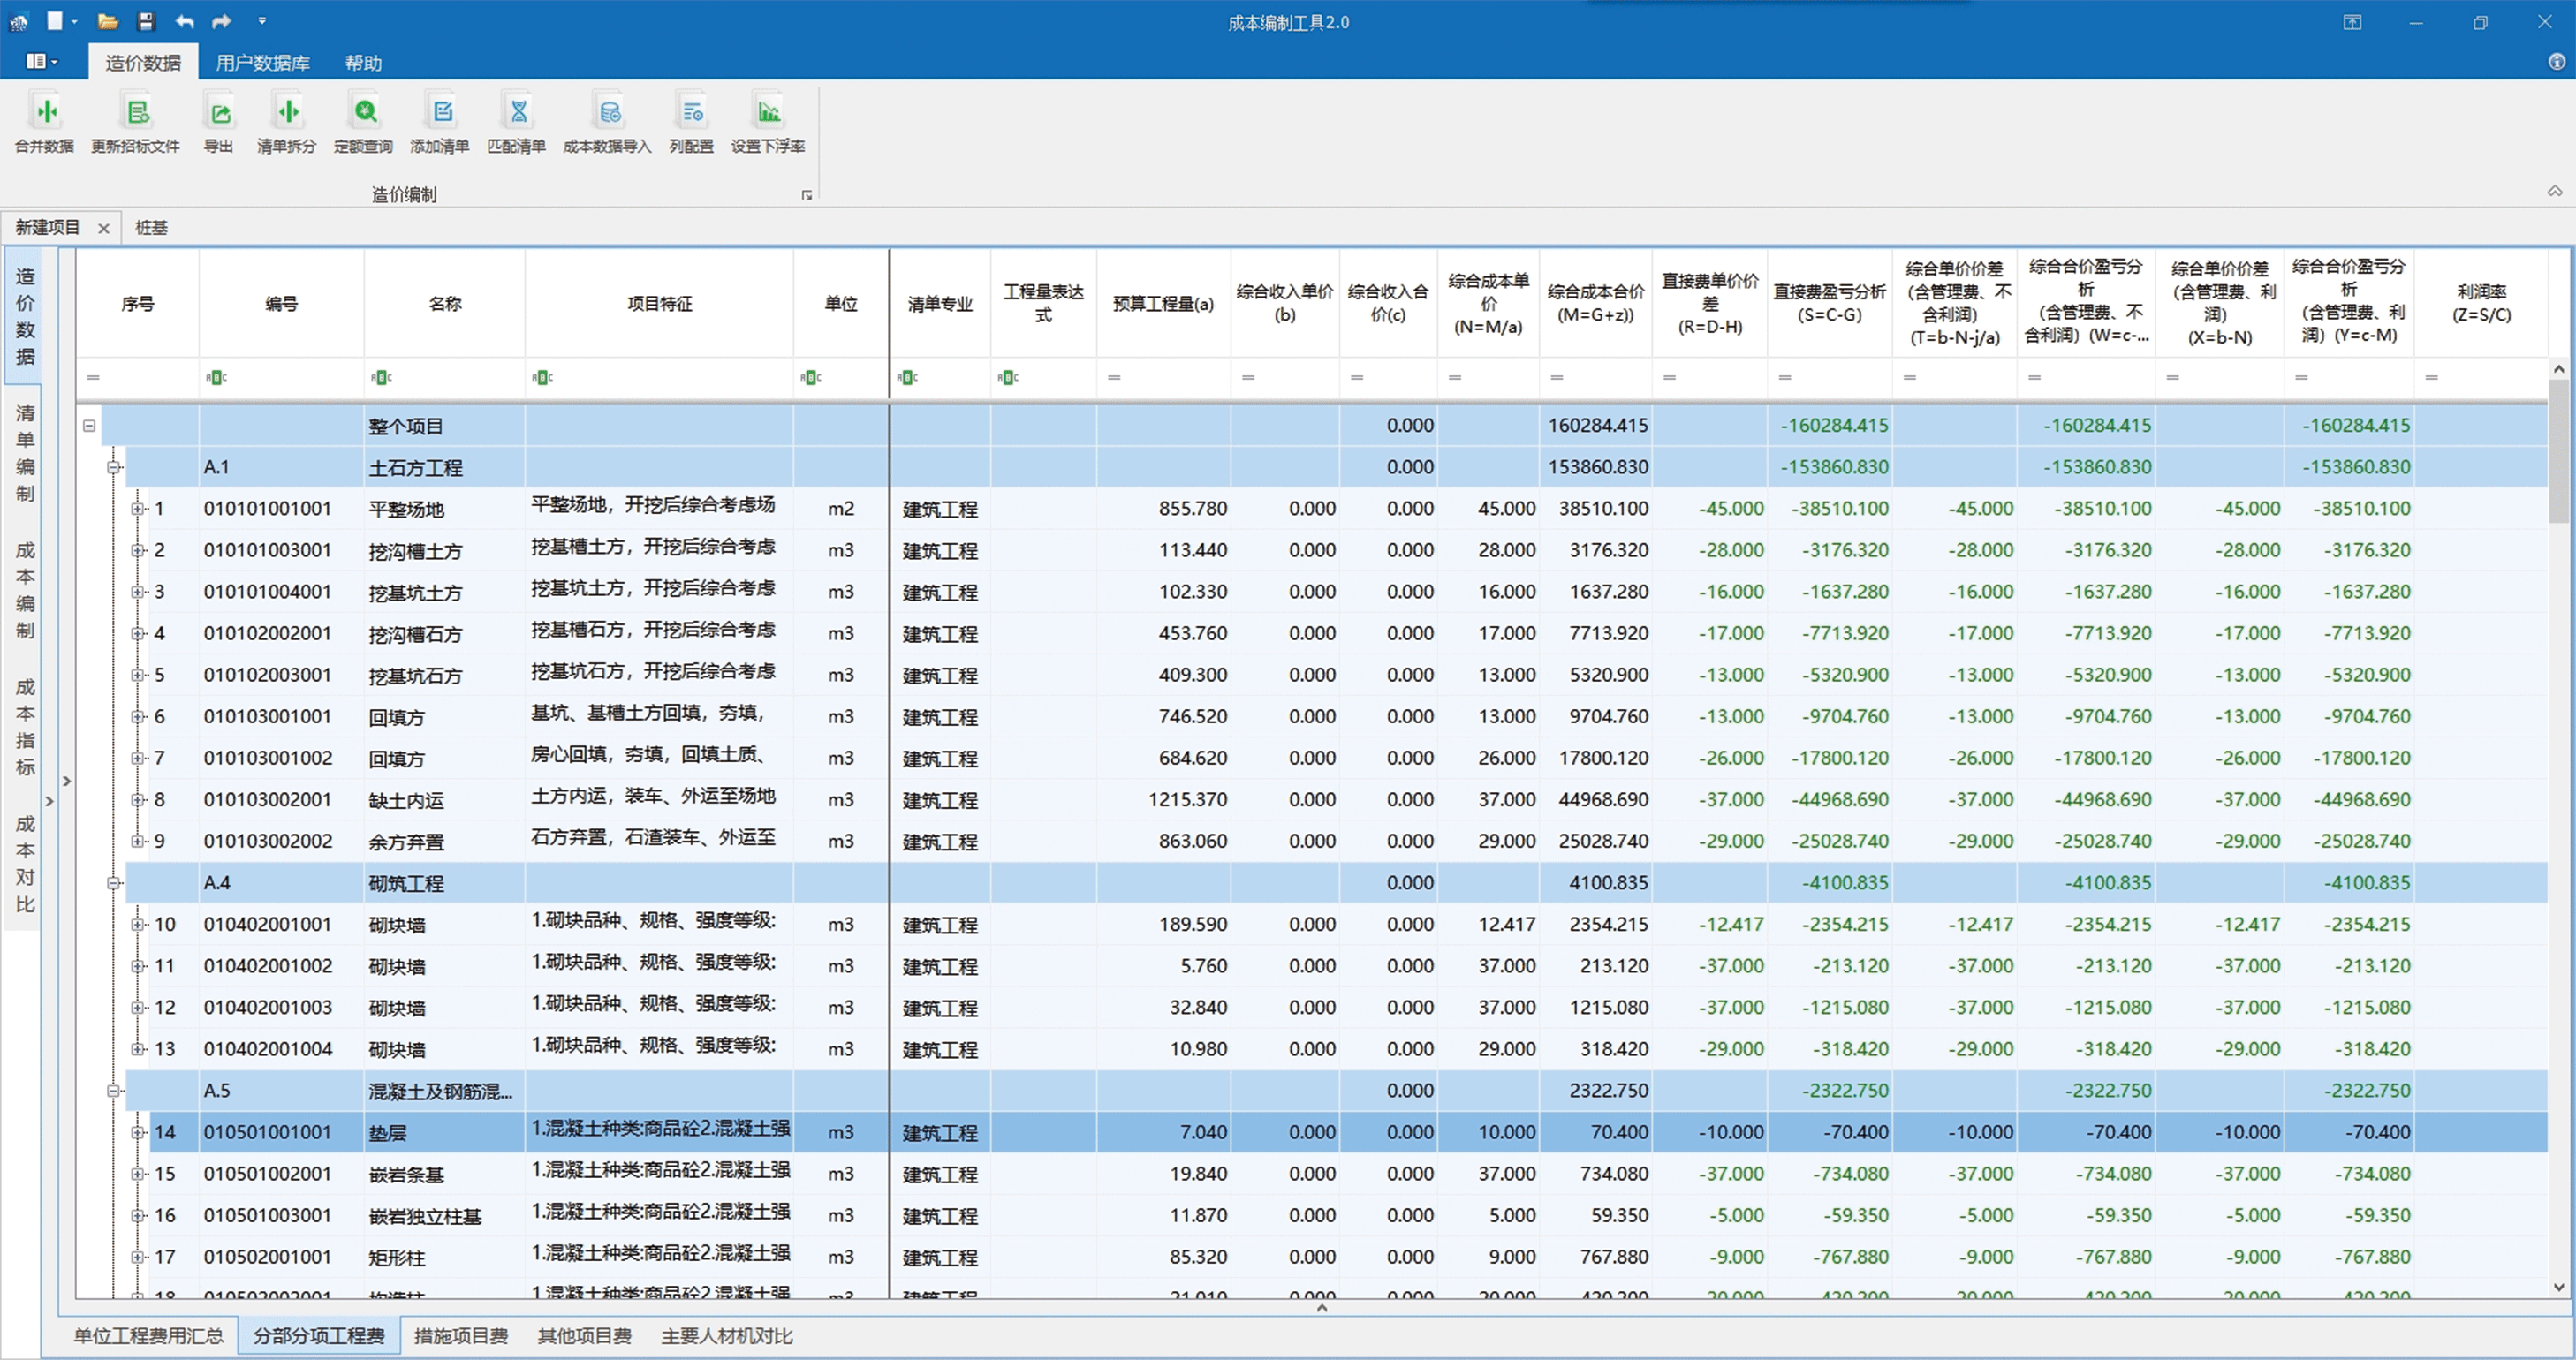This screenshot has width=2576, height=1360.
Task: Click the open folder icon in title bar
Action: coord(108,21)
